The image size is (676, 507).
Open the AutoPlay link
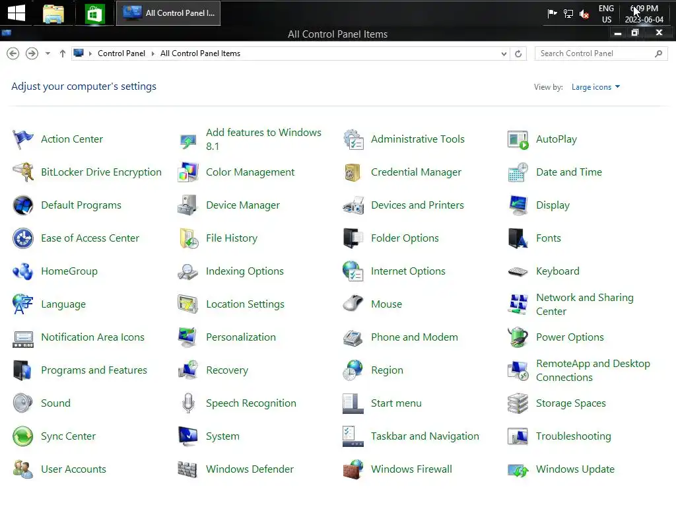pyautogui.click(x=556, y=139)
